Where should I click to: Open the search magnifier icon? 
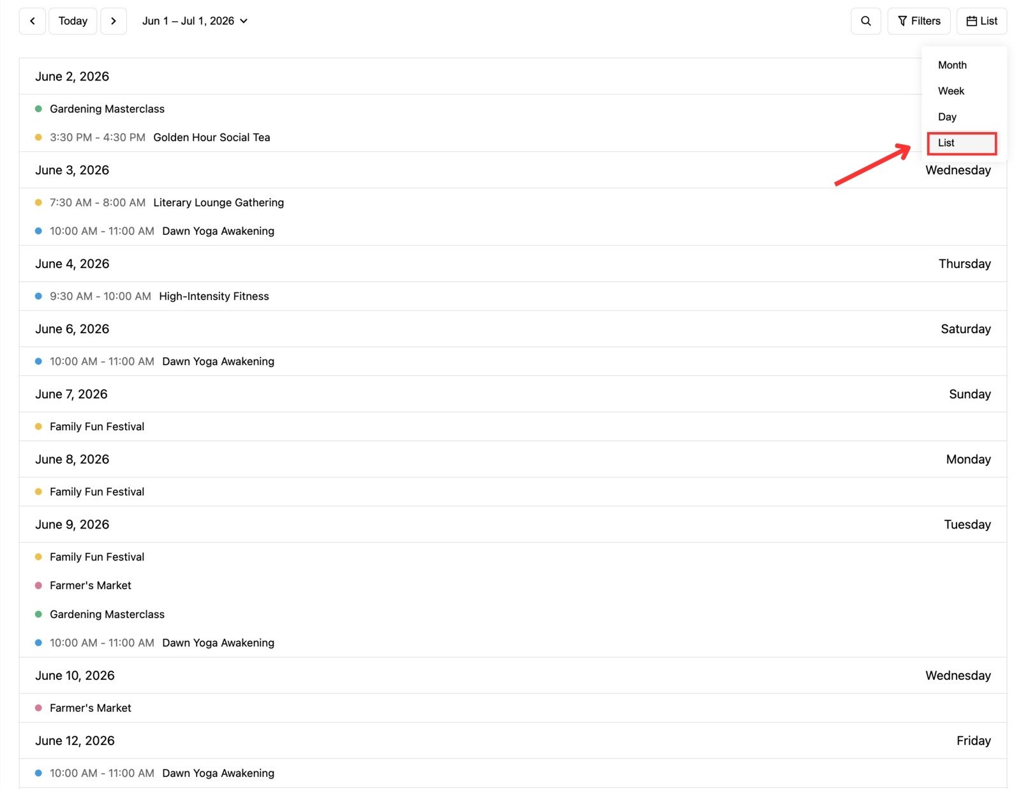[865, 21]
